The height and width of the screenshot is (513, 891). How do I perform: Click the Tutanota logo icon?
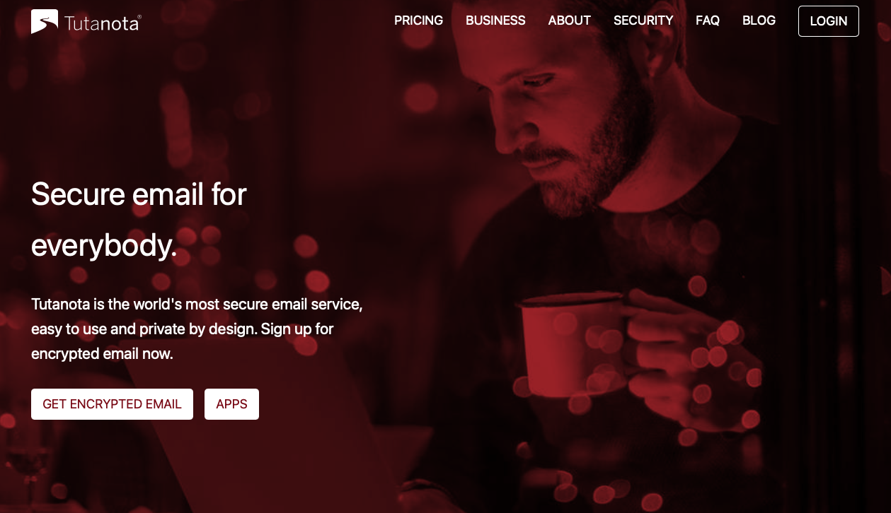(44, 21)
